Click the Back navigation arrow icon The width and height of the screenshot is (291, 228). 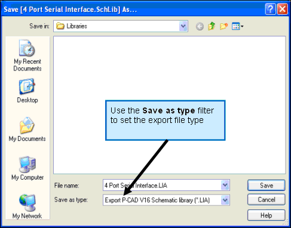[x=200, y=26]
